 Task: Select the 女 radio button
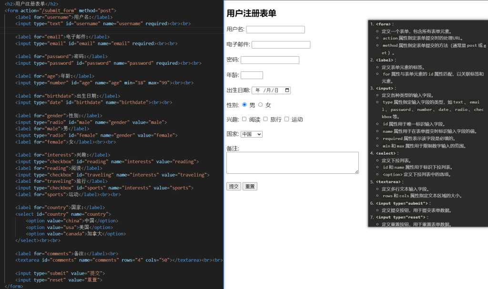coord(260,105)
